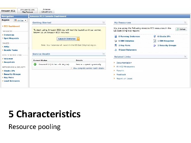Open the Forums link
Image resolution: width=191 pixels, height=143 pixels.
click(x=120, y=70)
